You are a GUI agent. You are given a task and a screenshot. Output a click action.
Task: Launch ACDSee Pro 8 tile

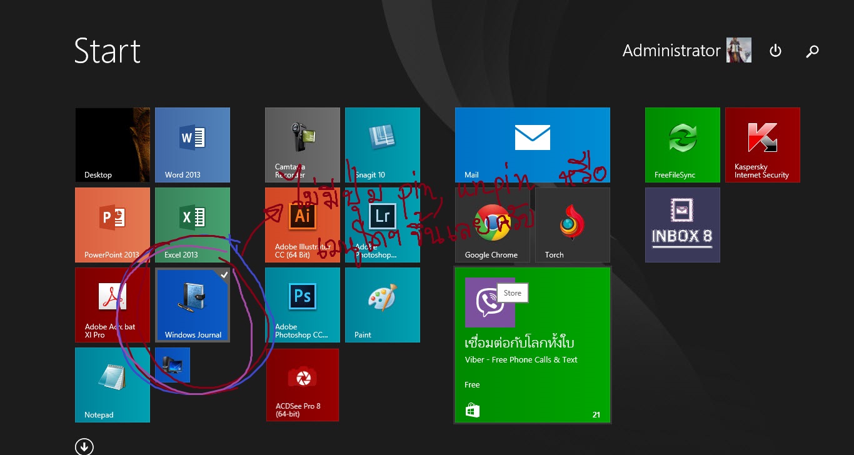[x=303, y=385]
